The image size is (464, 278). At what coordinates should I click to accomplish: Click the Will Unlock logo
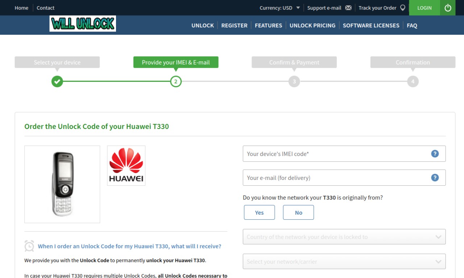point(83,24)
